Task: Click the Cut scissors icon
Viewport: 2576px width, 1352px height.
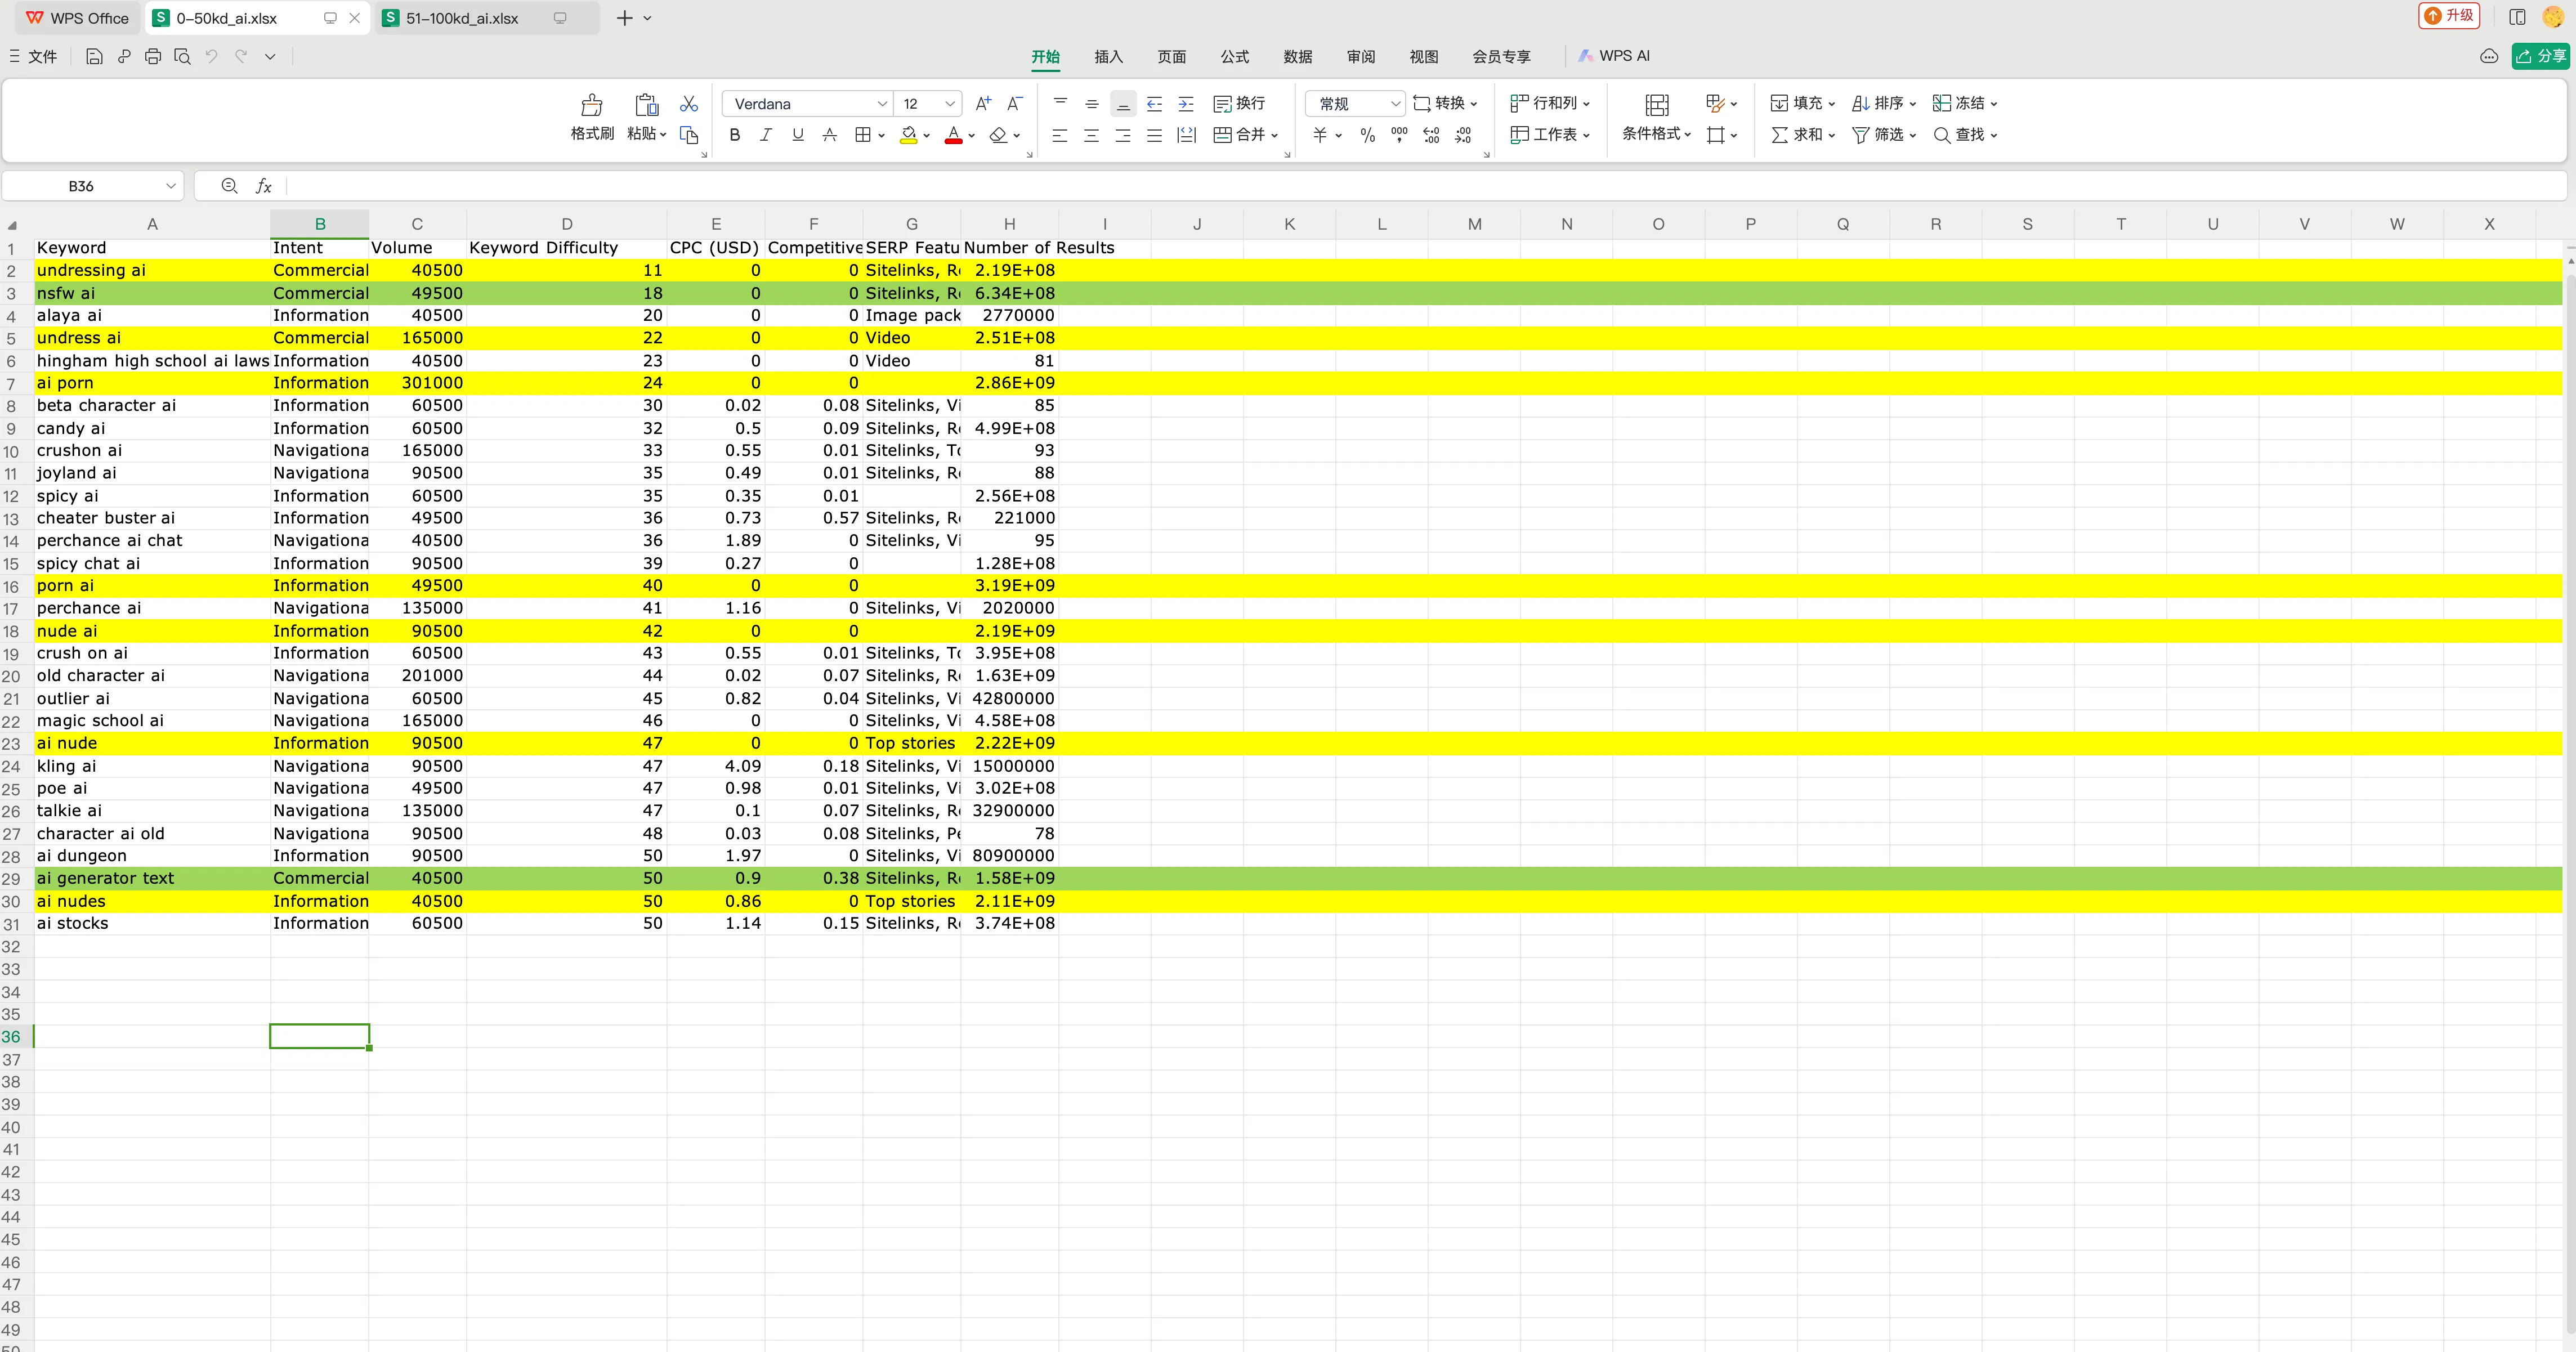Action: click(x=689, y=104)
